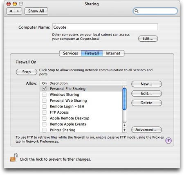The image size is (184, 175).
Task: Open the Advanced... firewall settings
Action: 146,130
